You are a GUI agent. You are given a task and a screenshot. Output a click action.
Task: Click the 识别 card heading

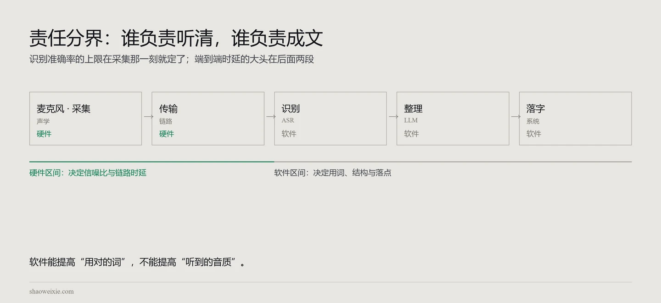tap(291, 109)
